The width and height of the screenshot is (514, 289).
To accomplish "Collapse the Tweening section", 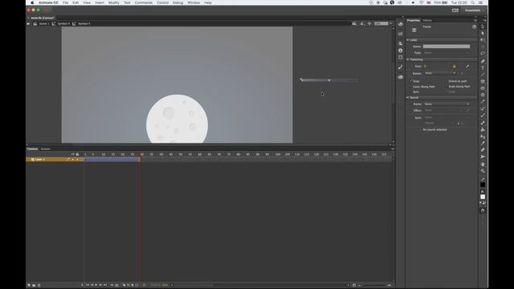I will pos(408,59).
